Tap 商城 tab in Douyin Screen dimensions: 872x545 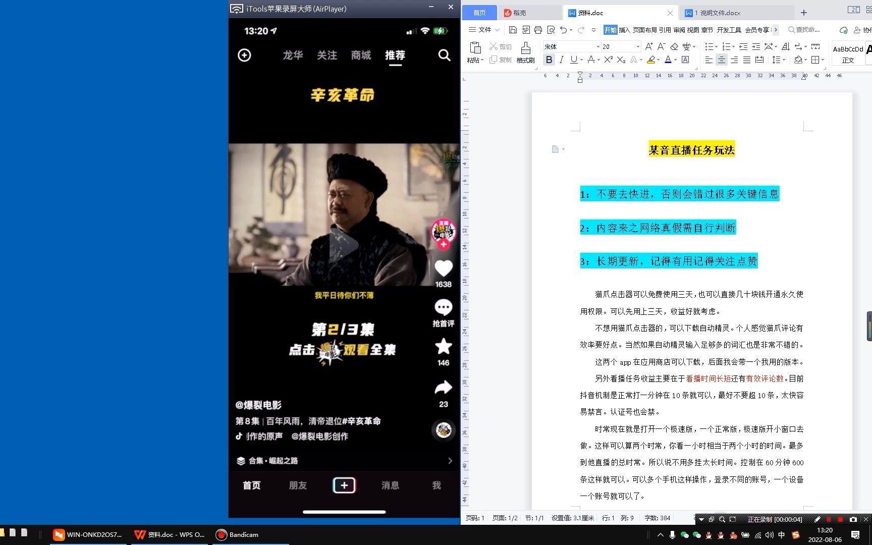361,55
